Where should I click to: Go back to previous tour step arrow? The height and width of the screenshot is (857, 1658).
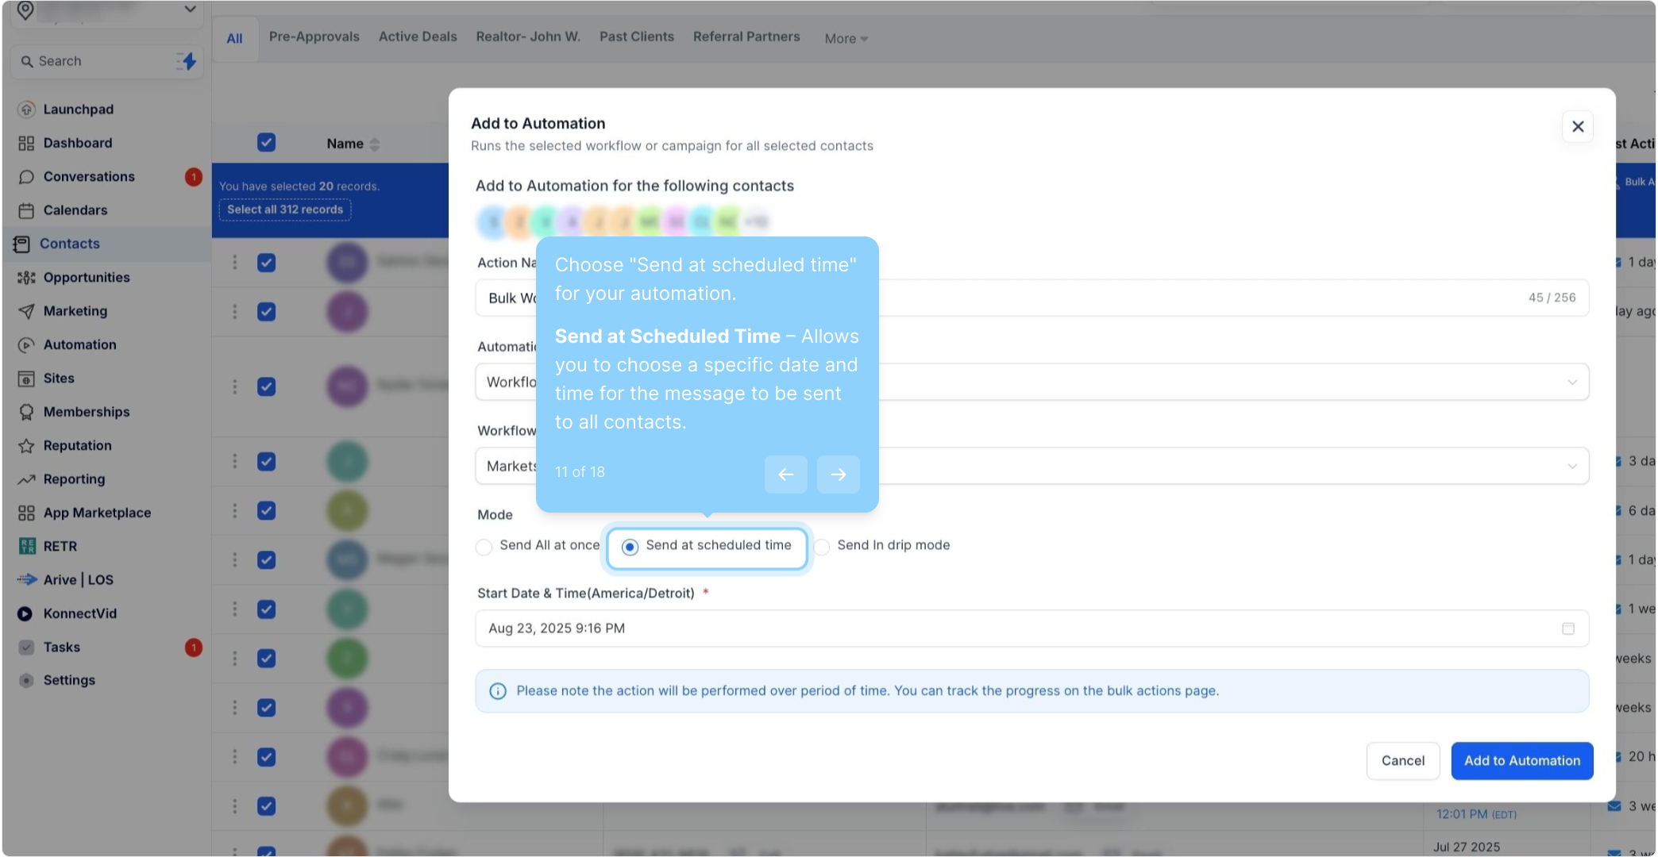[x=785, y=475]
